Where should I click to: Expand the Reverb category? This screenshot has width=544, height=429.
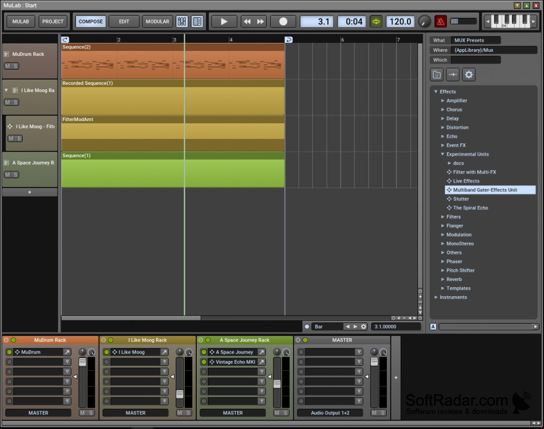[x=443, y=279]
